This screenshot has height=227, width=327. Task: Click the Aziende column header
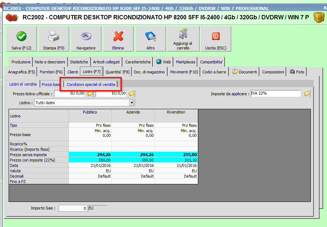pyautogui.click(x=133, y=116)
